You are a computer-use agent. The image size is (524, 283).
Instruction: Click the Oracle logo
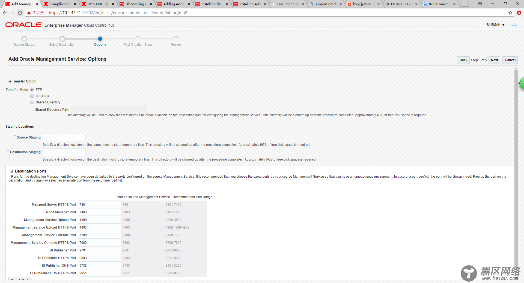pyautogui.click(x=24, y=25)
